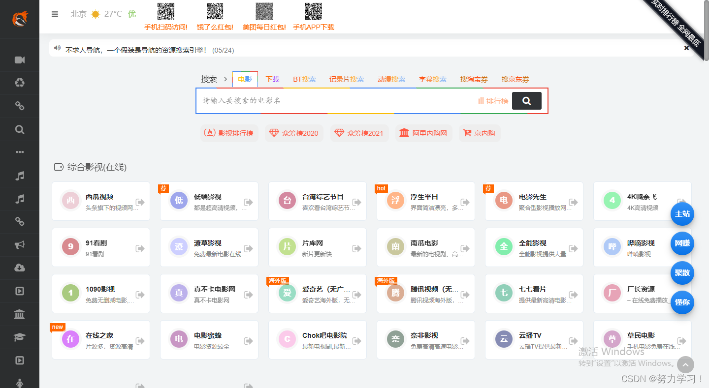709x388 pixels.
Task: Switch to 记录片搜索 tab
Action: pos(347,79)
